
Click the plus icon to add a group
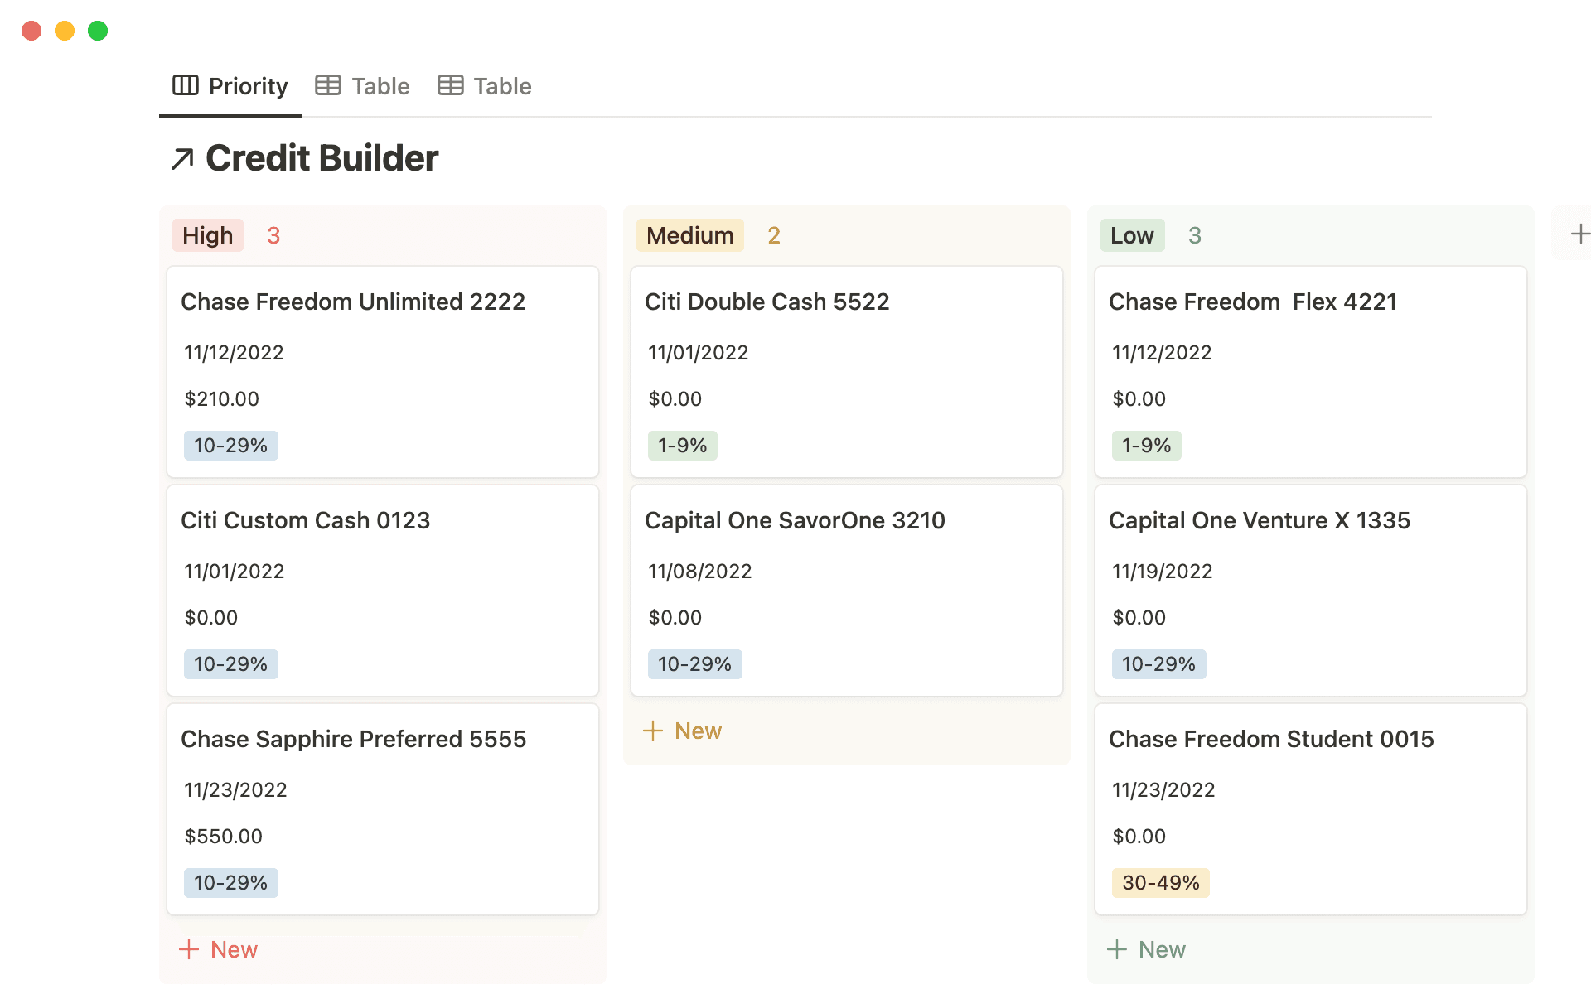(1579, 234)
